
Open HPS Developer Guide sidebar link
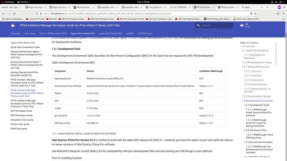point(22,115)
